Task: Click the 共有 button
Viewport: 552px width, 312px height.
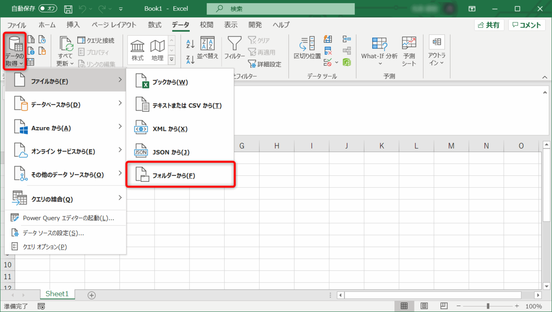Action: click(x=489, y=25)
